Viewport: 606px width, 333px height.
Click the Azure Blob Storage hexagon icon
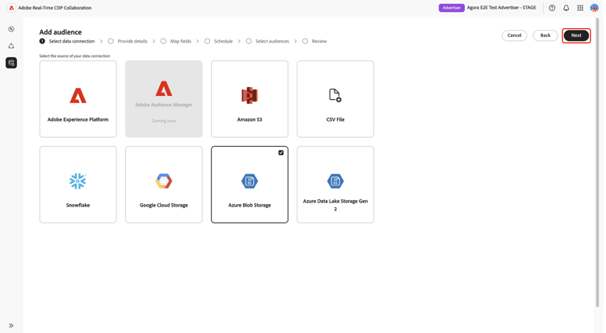point(250,181)
